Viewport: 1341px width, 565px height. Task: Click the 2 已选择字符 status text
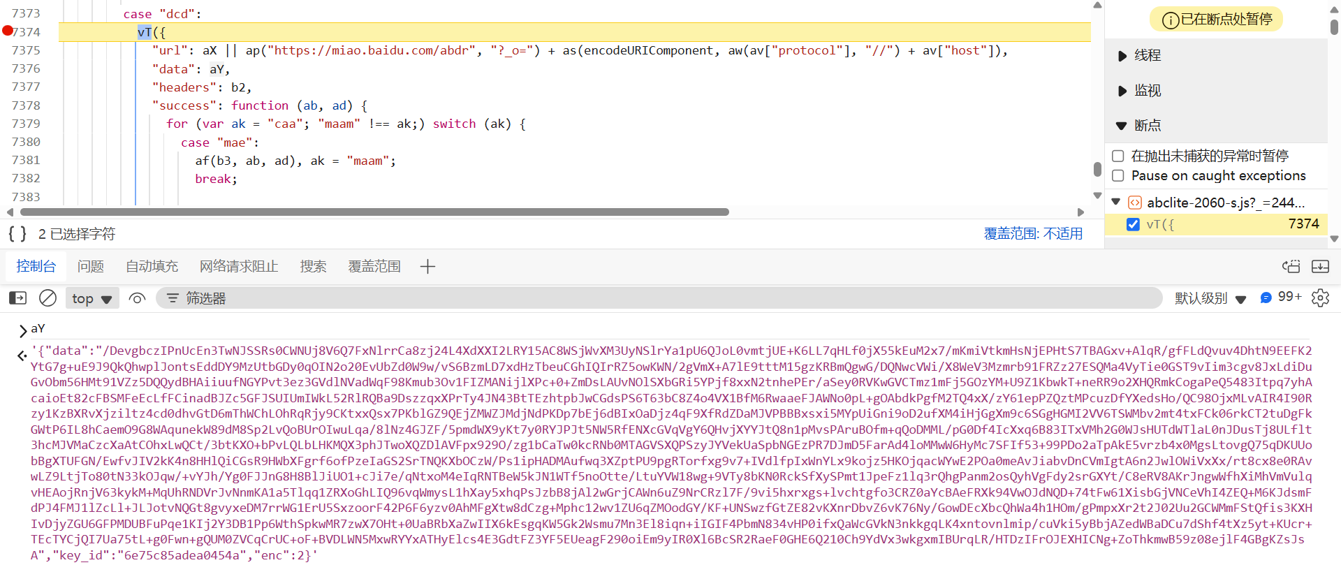[77, 234]
